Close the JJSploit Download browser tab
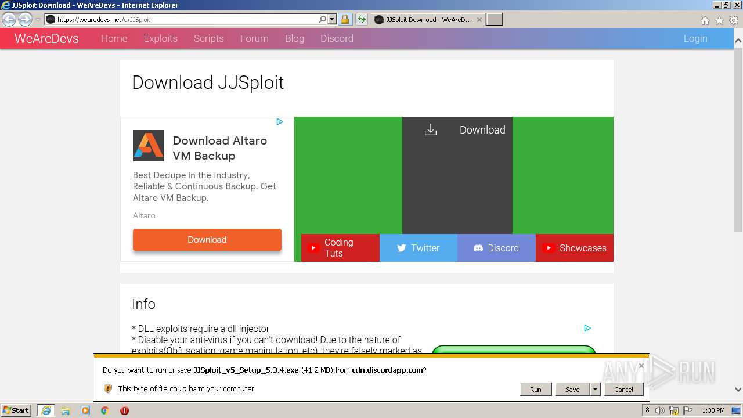 click(479, 19)
